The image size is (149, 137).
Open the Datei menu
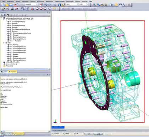[x=4, y=1]
